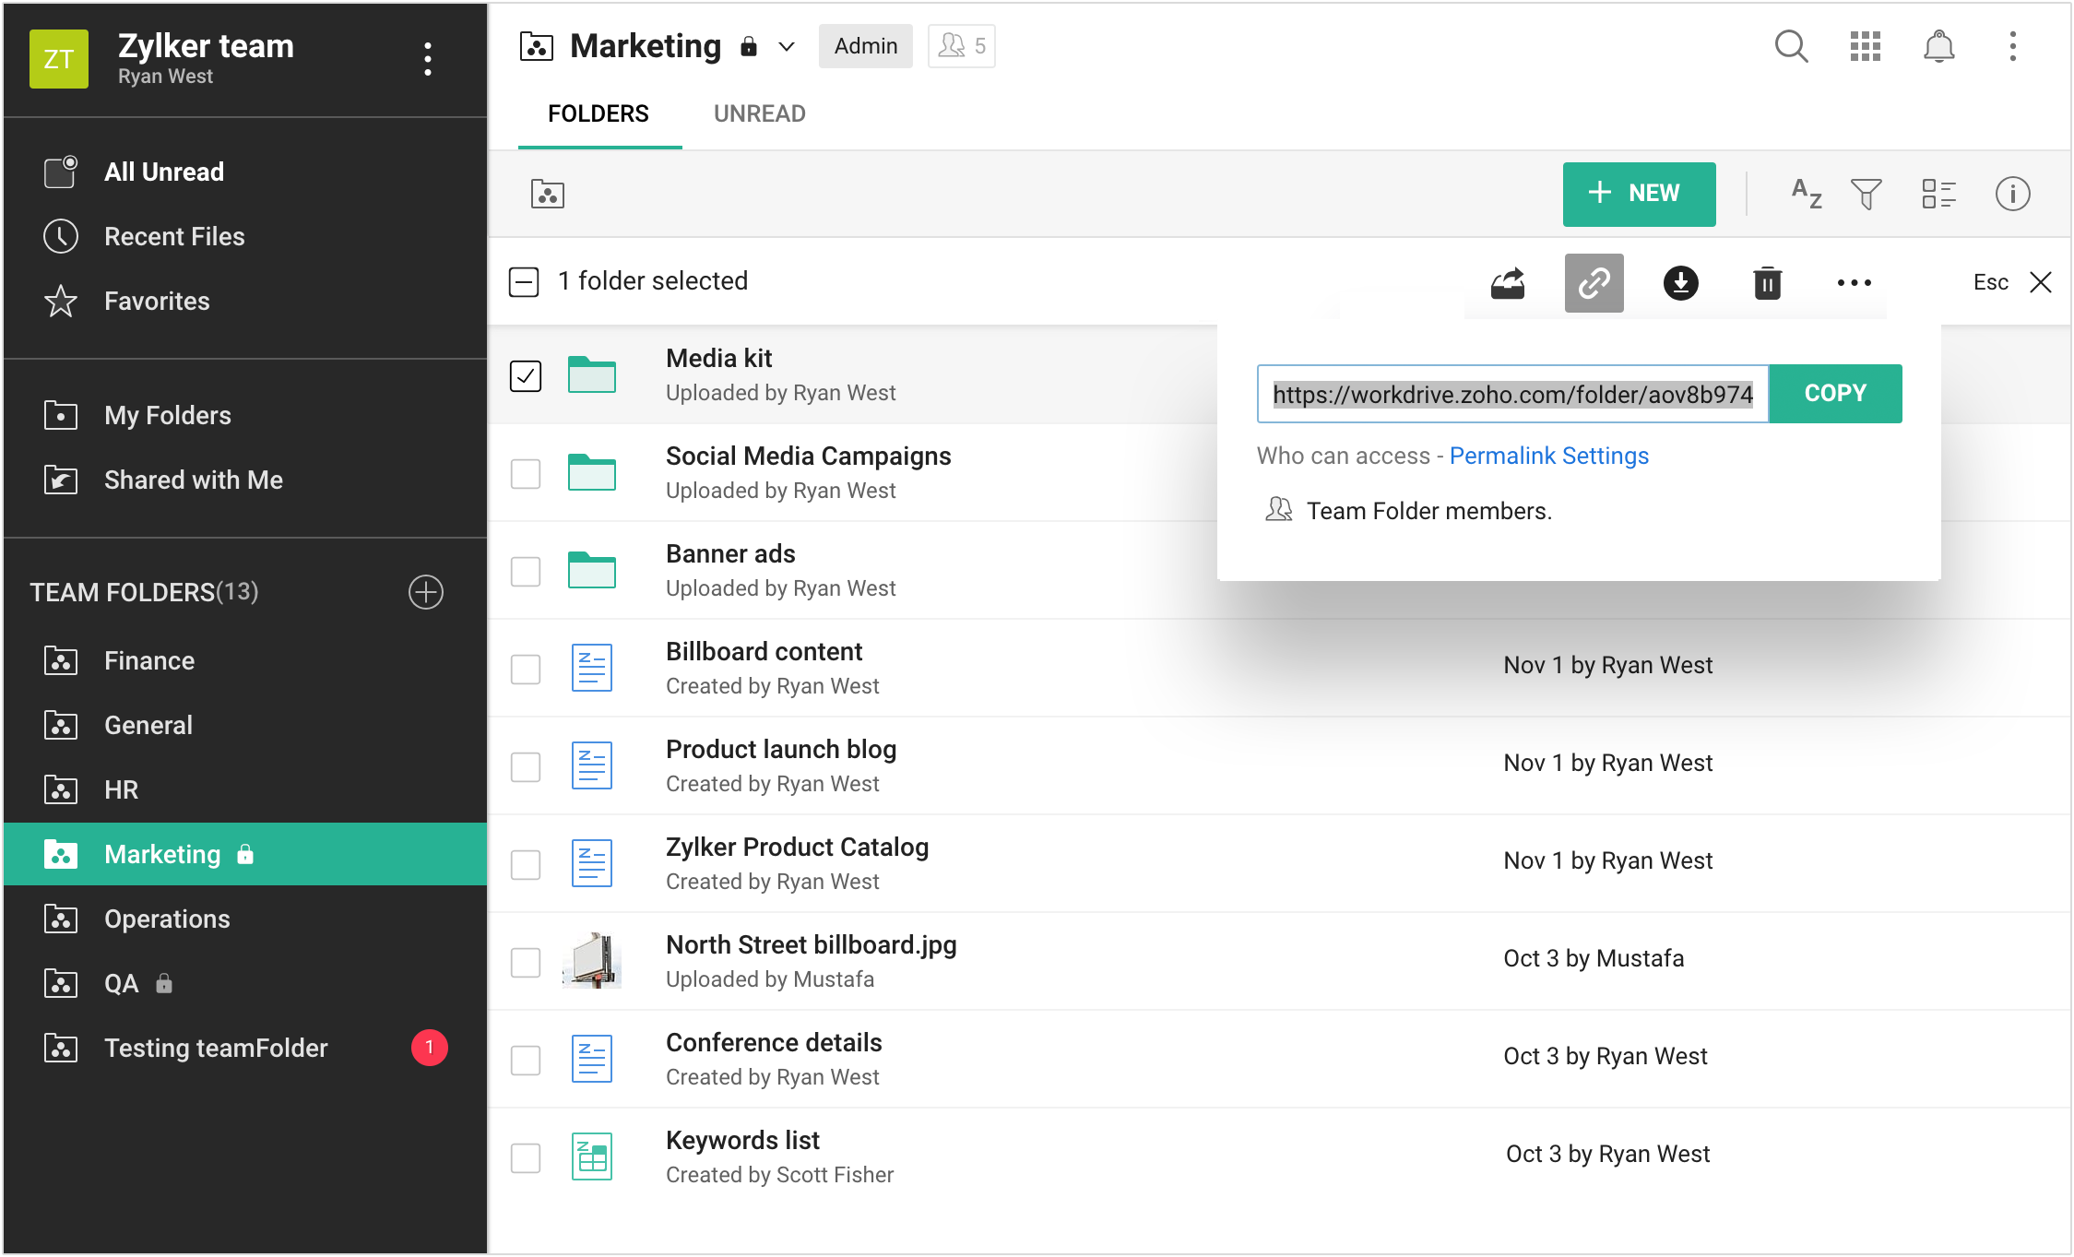Click the ZT team avatar

(x=59, y=59)
